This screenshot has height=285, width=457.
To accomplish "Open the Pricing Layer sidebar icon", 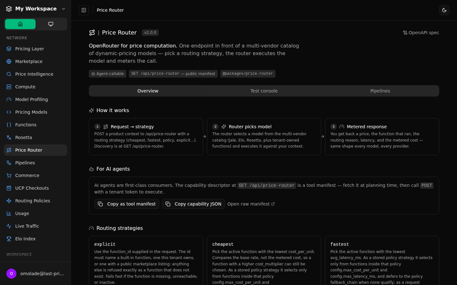I will click(x=9, y=49).
